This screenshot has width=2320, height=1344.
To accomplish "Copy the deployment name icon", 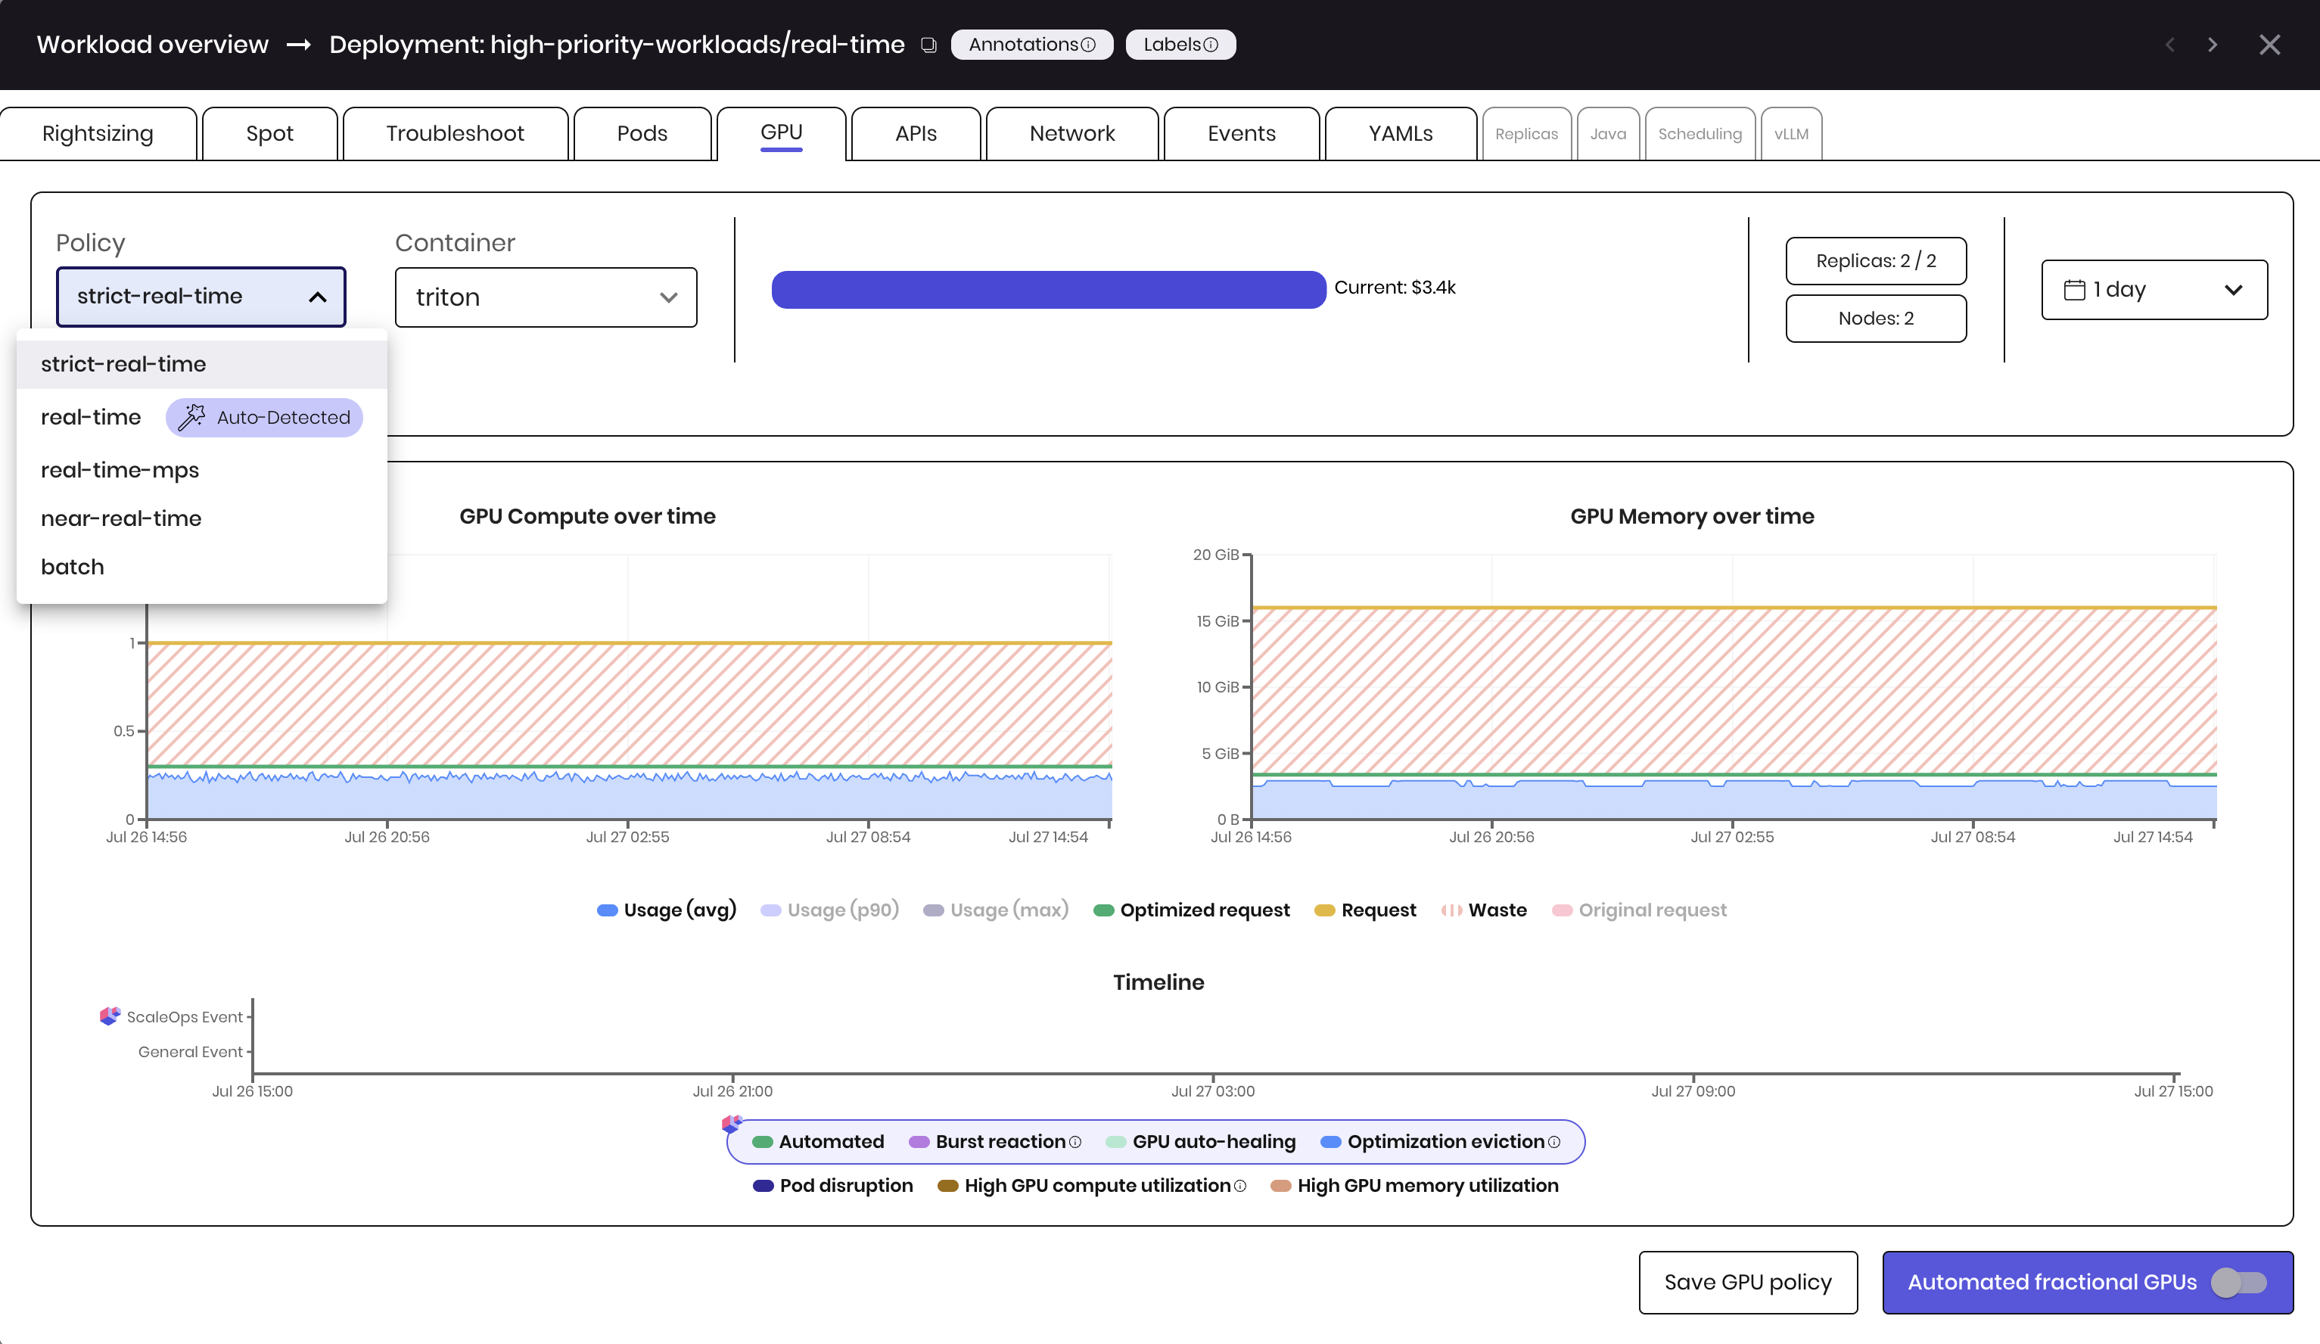I will (x=929, y=45).
